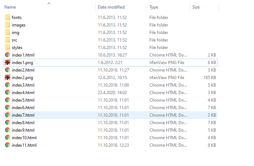The width and height of the screenshot is (254, 166).
Task: Select index5.html in the file list
Action: [x=23, y=100]
